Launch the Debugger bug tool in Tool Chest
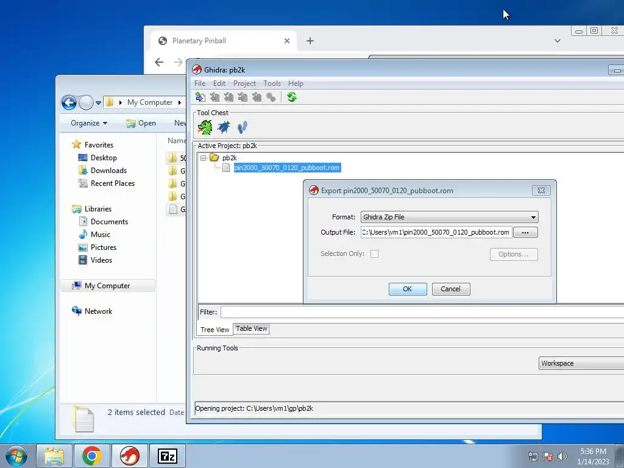Screen dimensions: 624x468 [224, 127]
